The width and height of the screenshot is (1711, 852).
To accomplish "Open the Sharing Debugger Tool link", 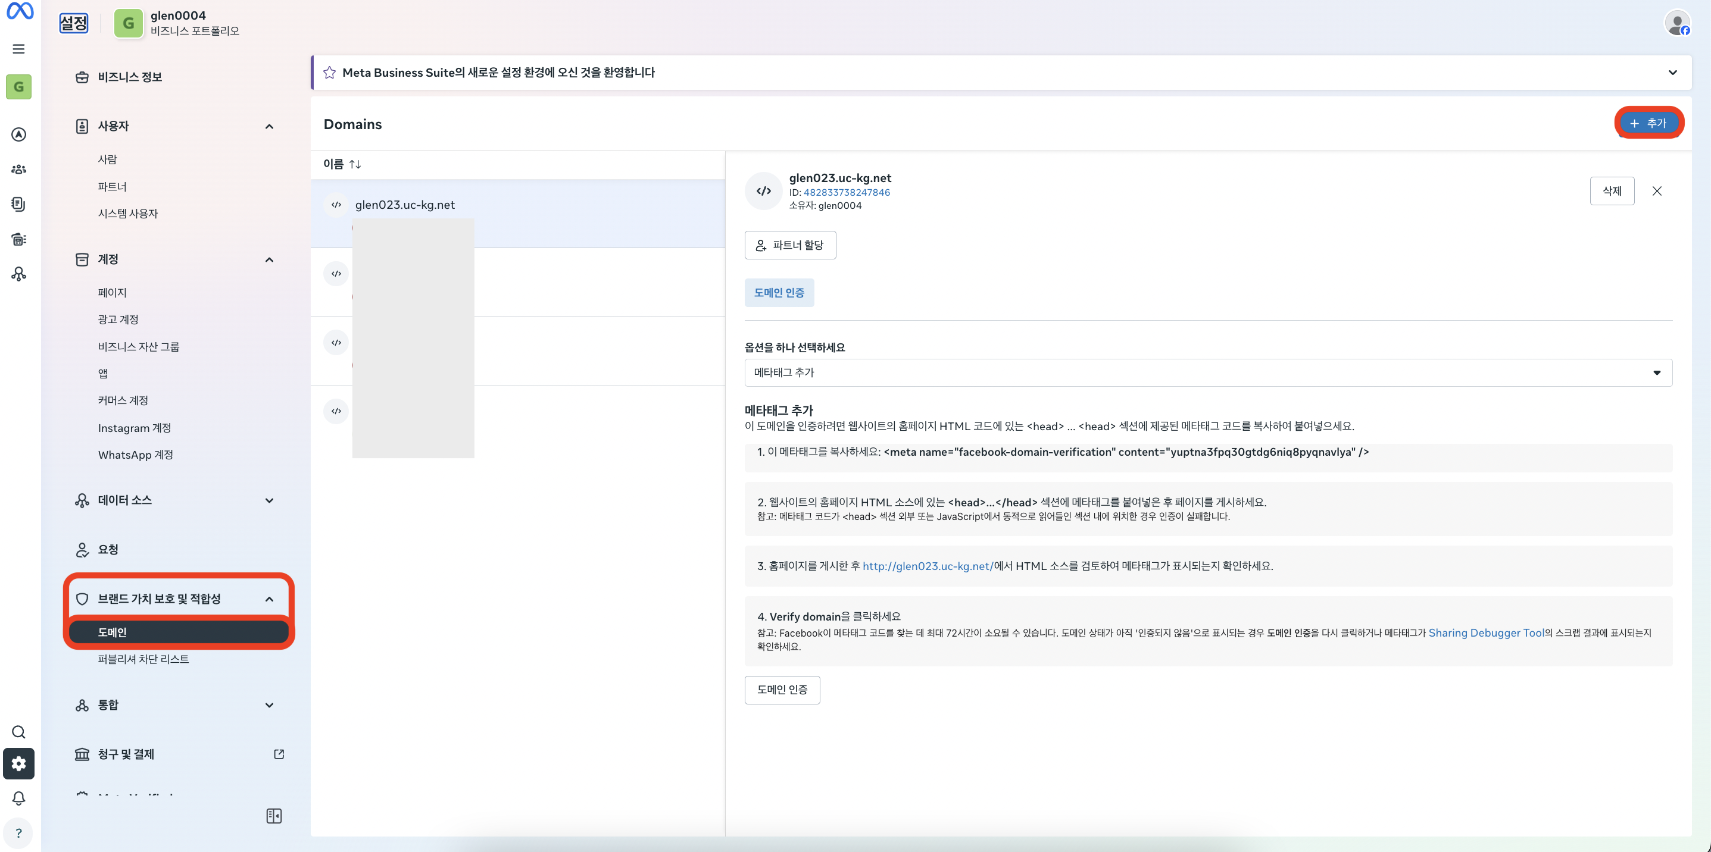I will (1486, 633).
